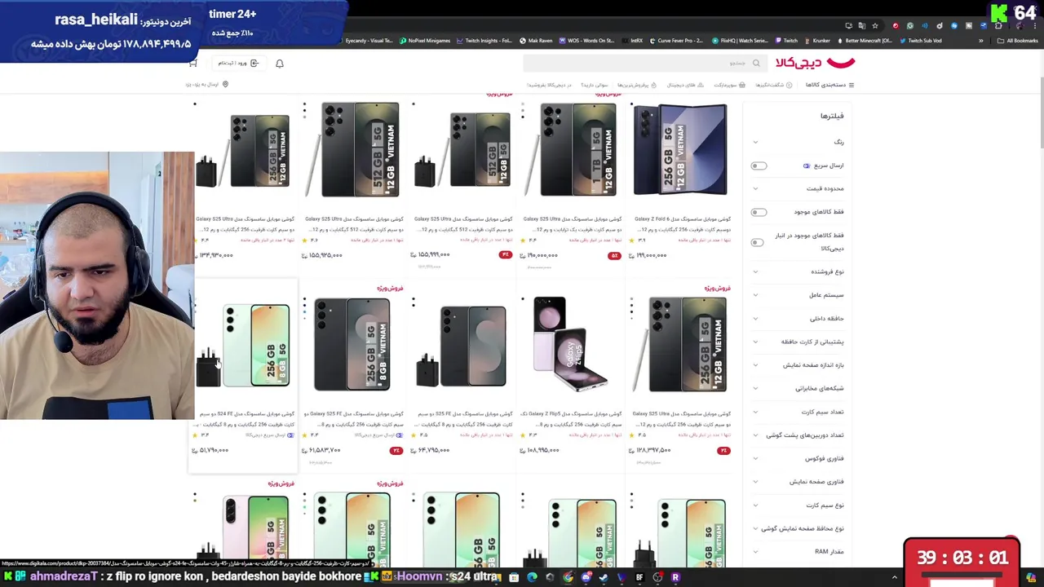Open the best sellers (پرفروش‌ترین‌ها) nav item

(x=637, y=85)
